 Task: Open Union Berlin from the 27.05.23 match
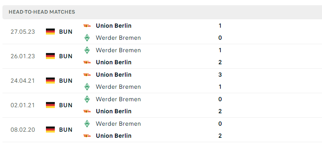coord(114,26)
